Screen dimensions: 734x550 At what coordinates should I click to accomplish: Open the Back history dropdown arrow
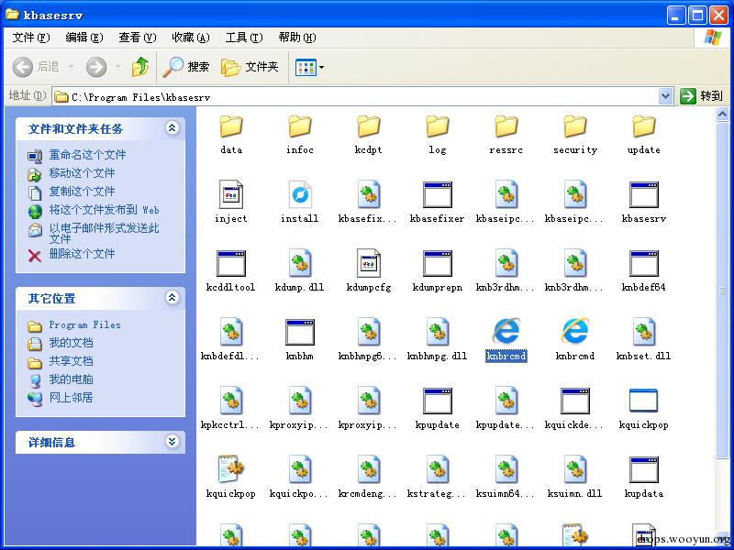tap(72, 67)
